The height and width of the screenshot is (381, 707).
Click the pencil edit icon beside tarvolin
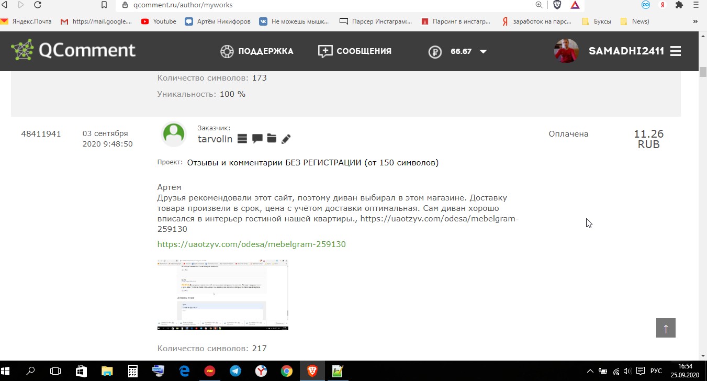pos(286,139)
